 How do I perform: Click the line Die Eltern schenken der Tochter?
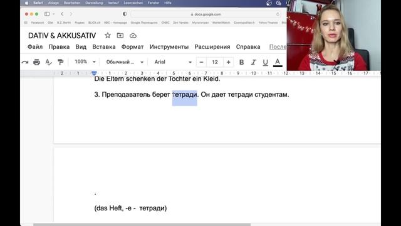(157, 79)
